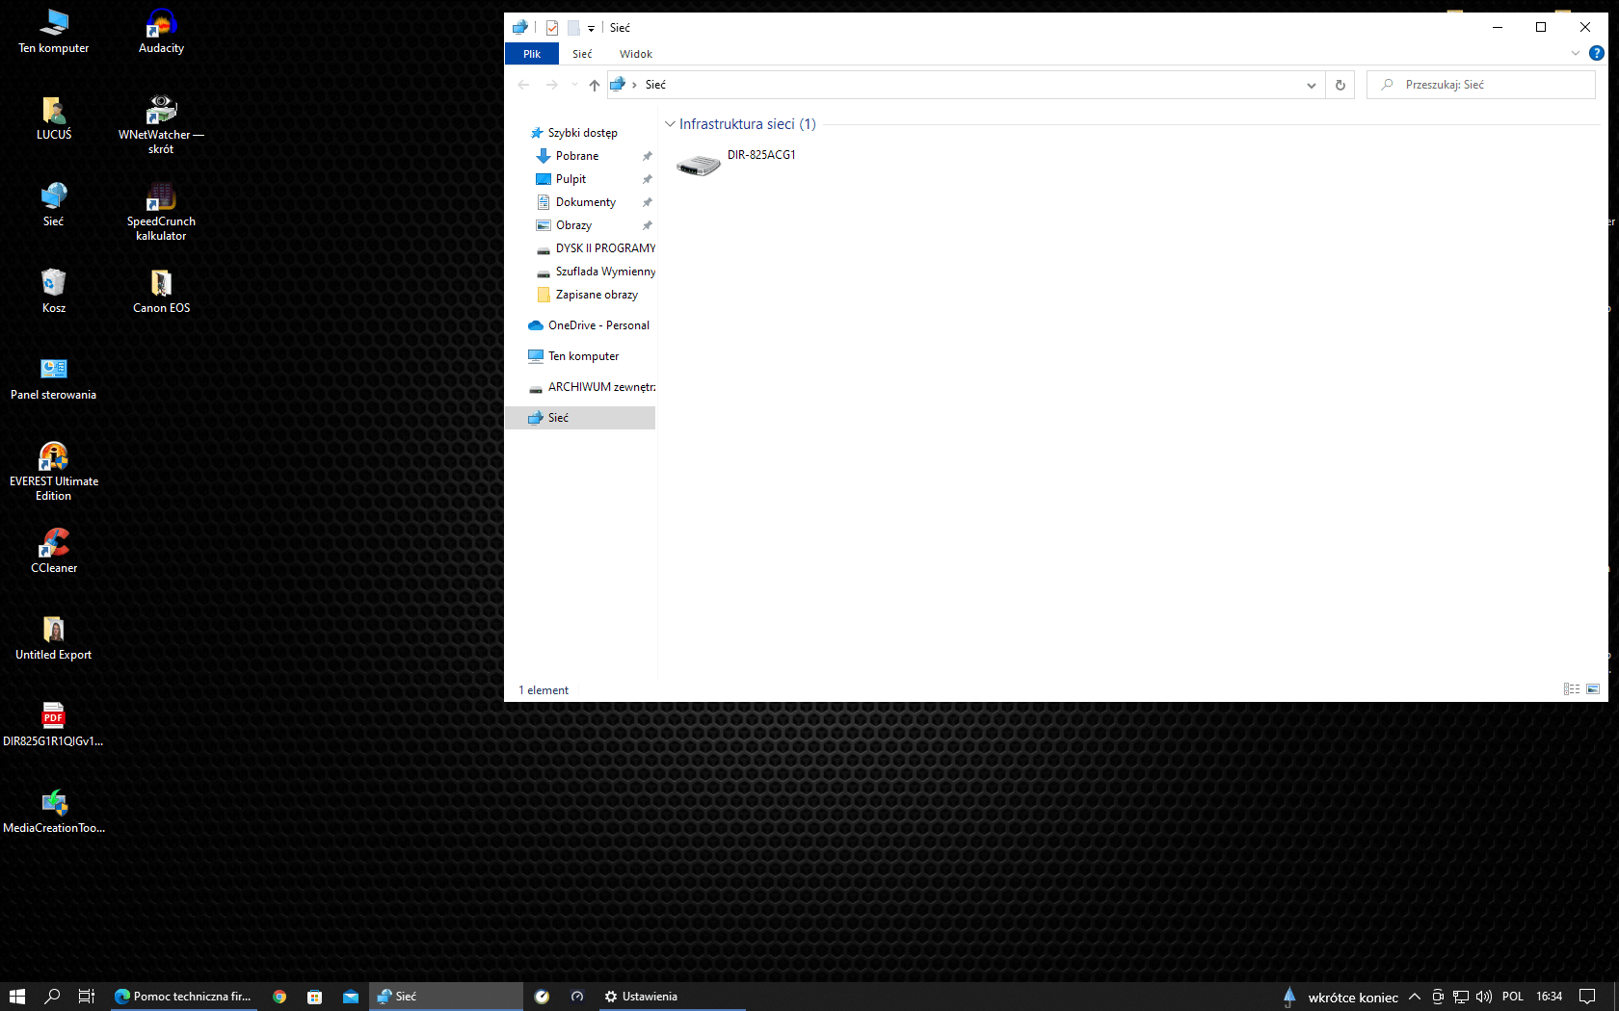Screen dimensions: 1619x1011
Task: Click the Sieć address bar breadcrumb
Action: point(655,85)
